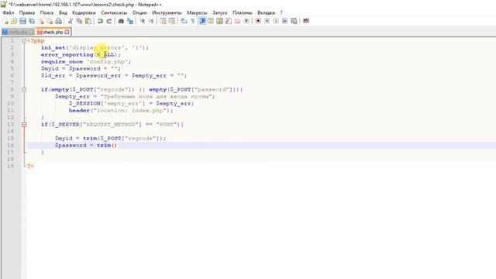Toggle show all characters pilcrow icon
The image size is (496, 279).
[193, 21]
